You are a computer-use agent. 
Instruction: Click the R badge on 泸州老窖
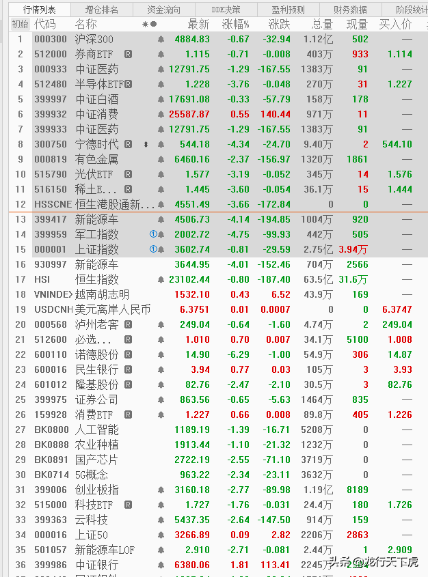pyautogui.click(x=128, y=324)
